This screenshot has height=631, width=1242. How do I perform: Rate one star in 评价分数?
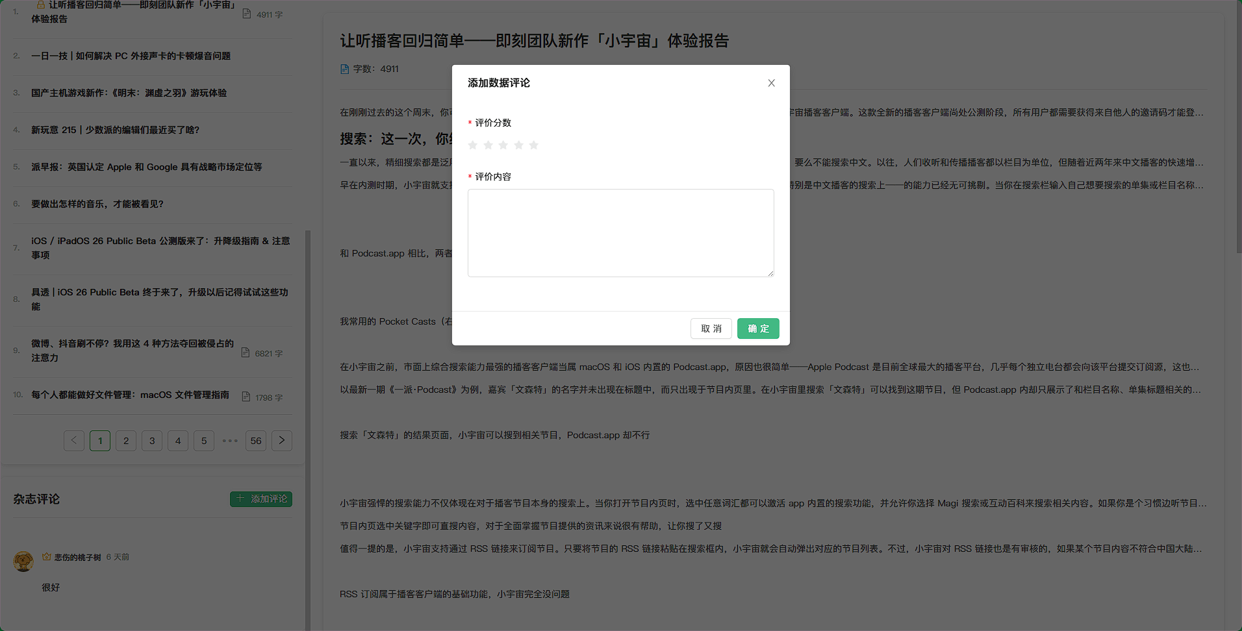click(x=473, y=145)
